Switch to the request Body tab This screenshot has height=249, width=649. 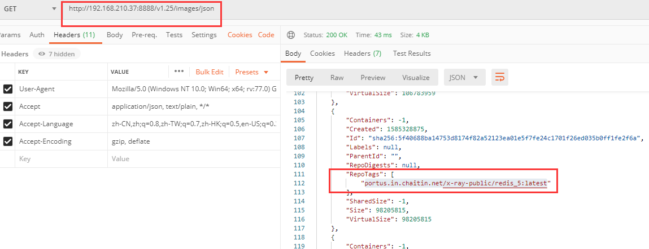[x=115, y=35]
